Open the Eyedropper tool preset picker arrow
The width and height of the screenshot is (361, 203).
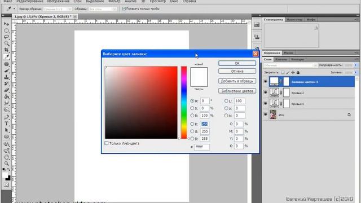pos(14,9)
